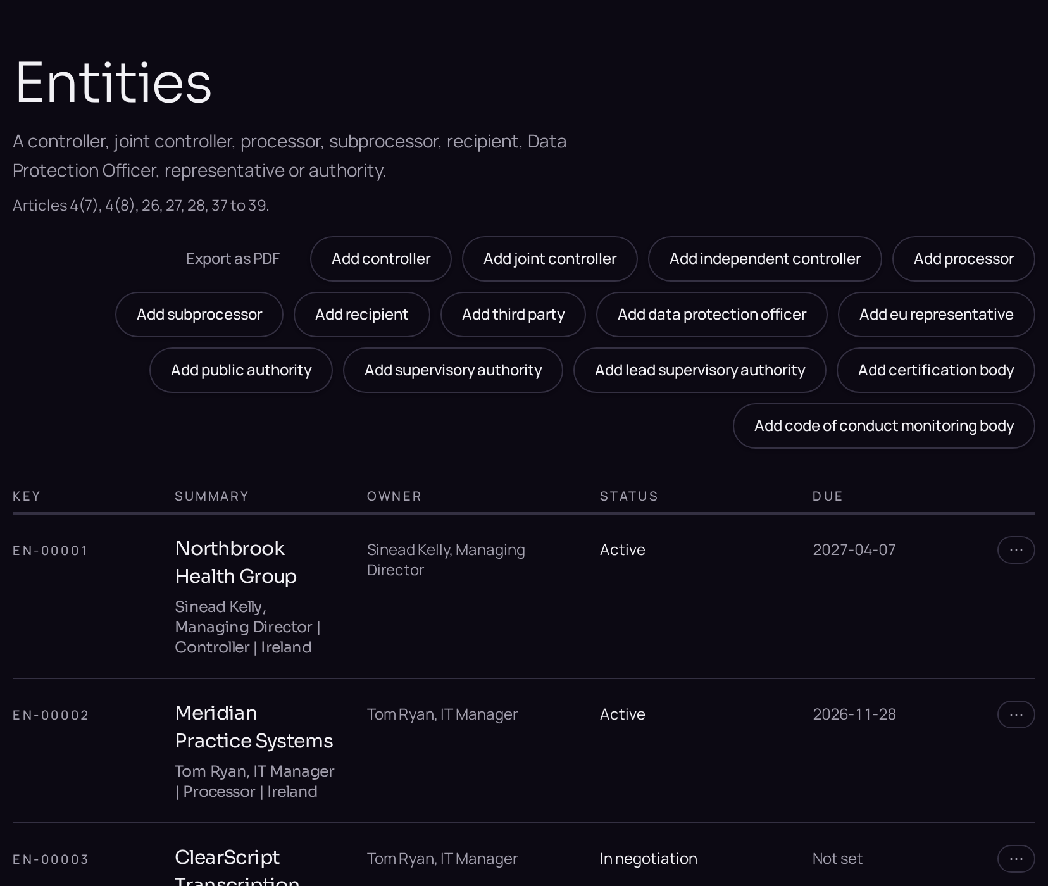Sort by SUMMARY column header
Image resolution: width=1048 pixels, height=886 pixels.
click(x=211, y=496)
